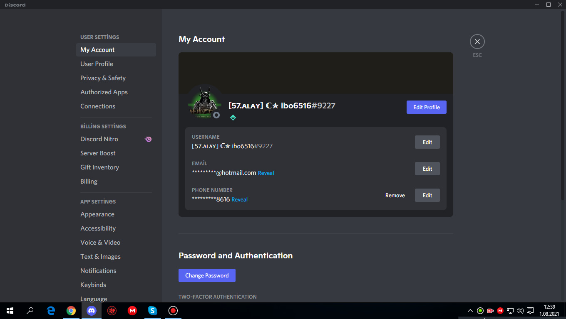566x319 pixels.
Task: Open Gift Inventory
Action: pyautogui.click(x=116, y=167)
